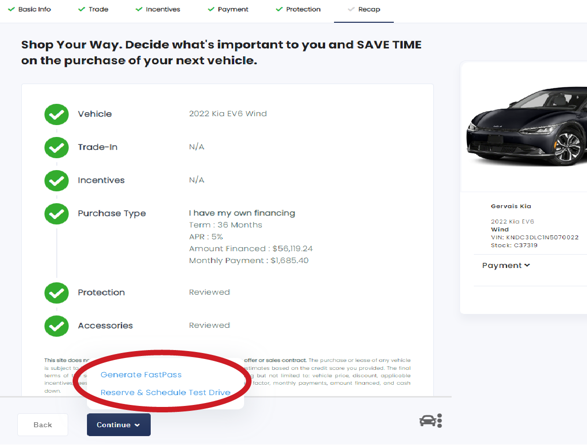587x445 pixels.
Task: Select the Recap tab
Action: (364, 9)
